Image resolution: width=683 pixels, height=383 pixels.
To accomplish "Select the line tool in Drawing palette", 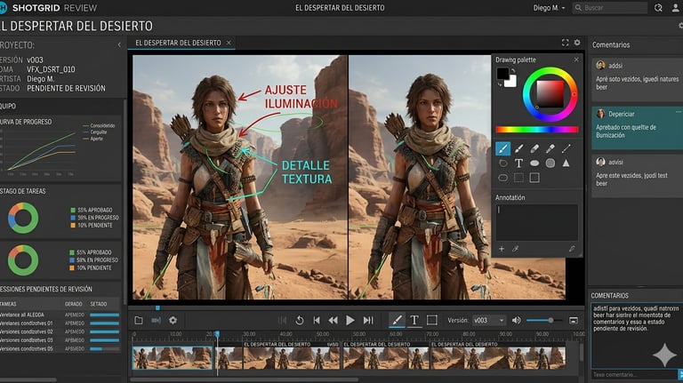I will point(566,148).
